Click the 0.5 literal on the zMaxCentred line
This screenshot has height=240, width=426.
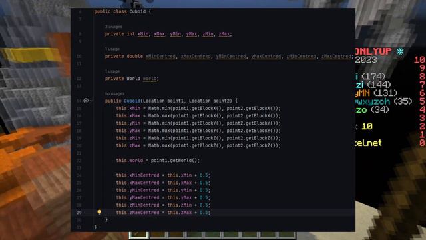coord(204,213)
